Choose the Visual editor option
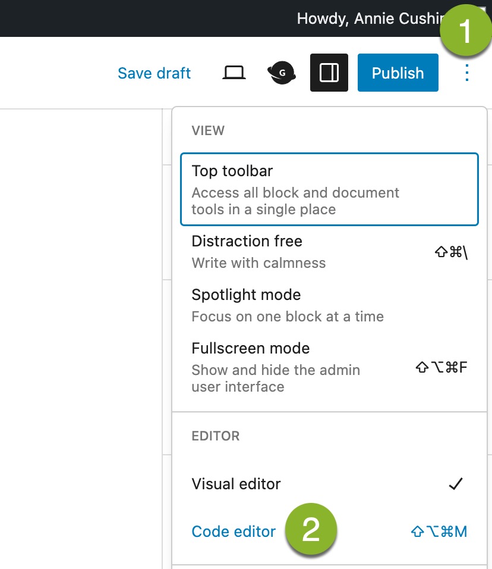The image size is (492, 569). pyautogui.click(x=236, y=484)
